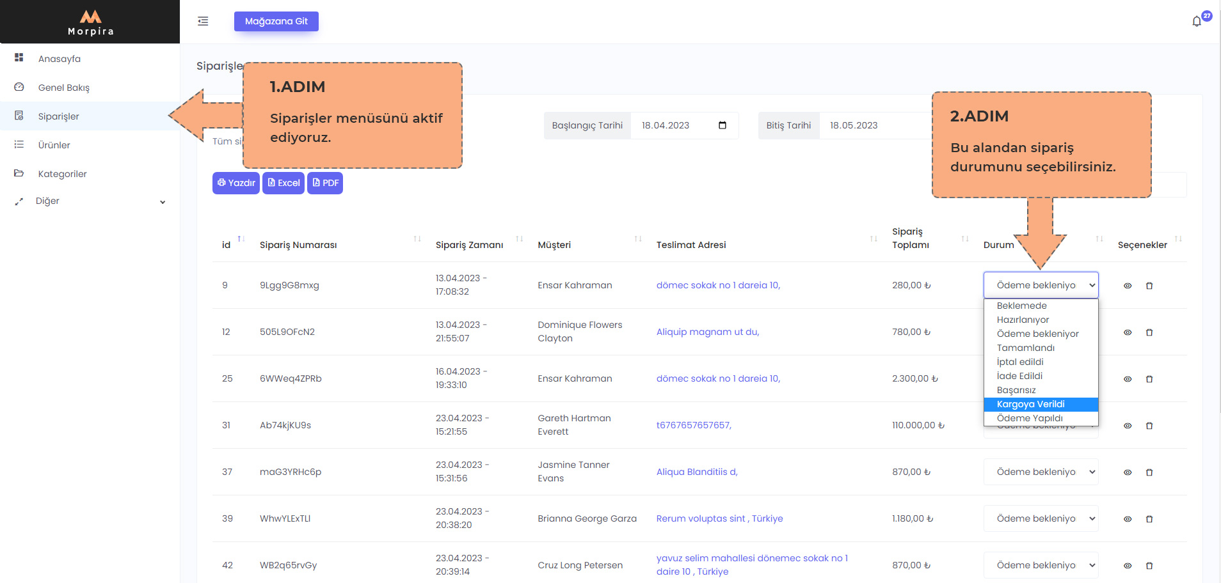Screen dimensions: 1221x583
Task: Sort by Sipariş Zamanı column arrows
Action: click(520, 239)
